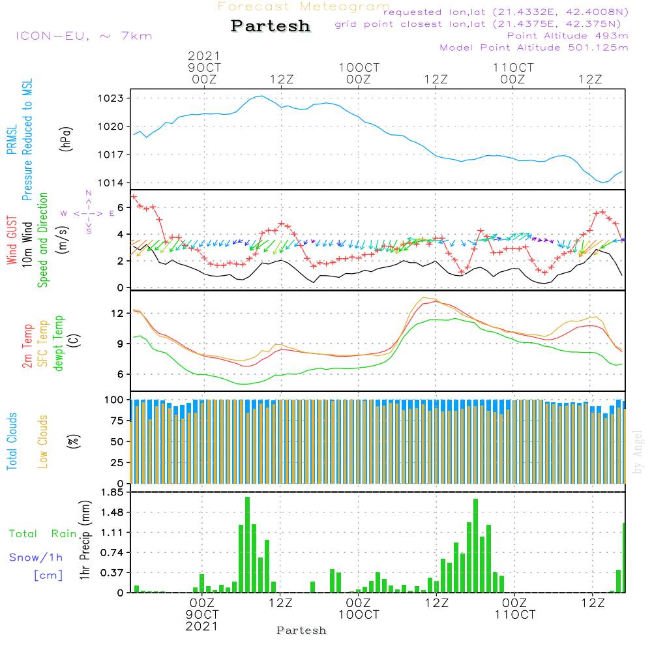Click the 12 value on temperature axis
The image size is (652, 652).
pyautogui.click(x=117, y=314)
